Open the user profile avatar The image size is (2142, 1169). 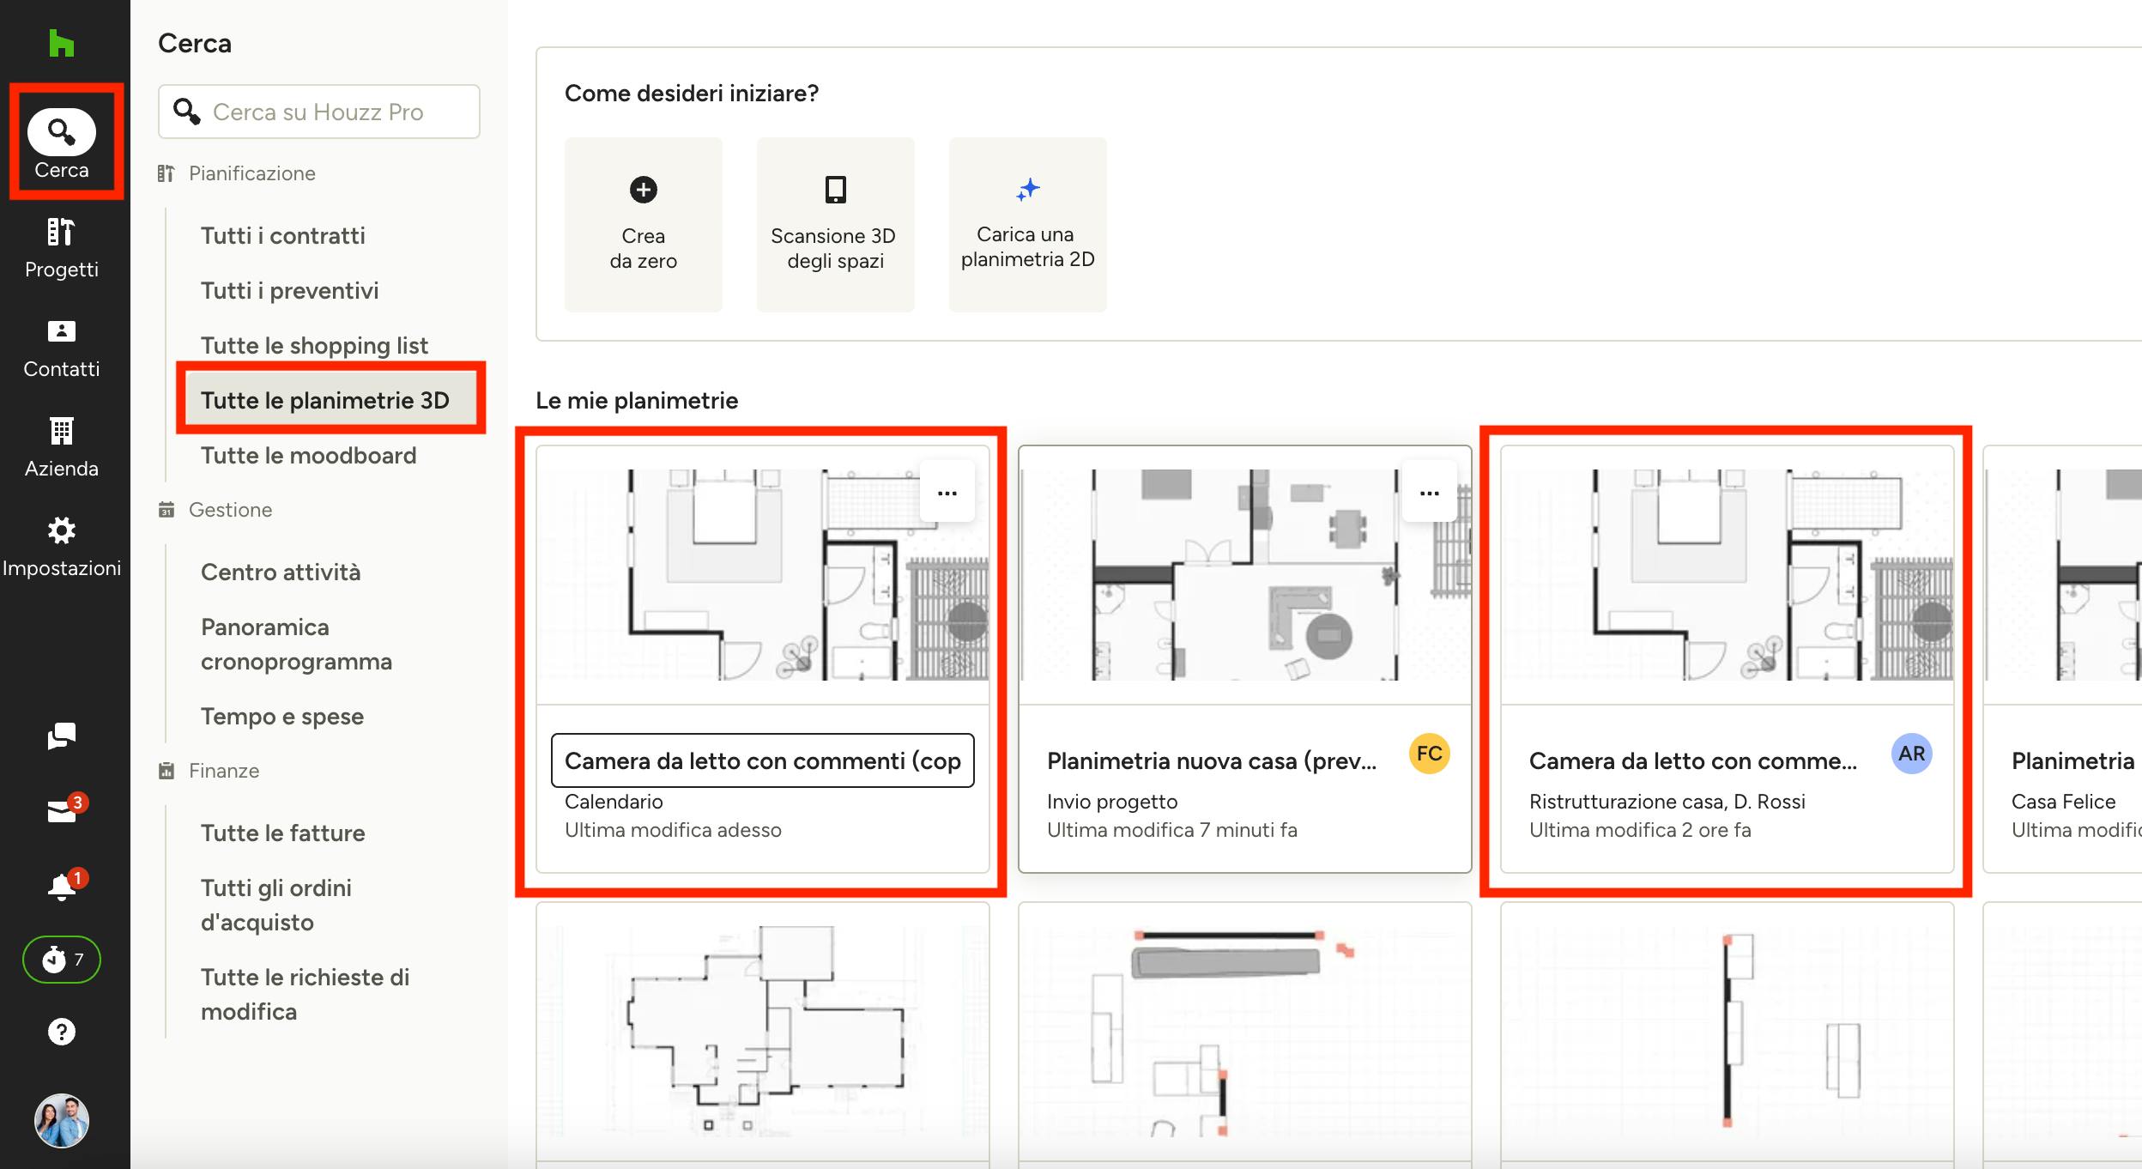coord(62,1120)
